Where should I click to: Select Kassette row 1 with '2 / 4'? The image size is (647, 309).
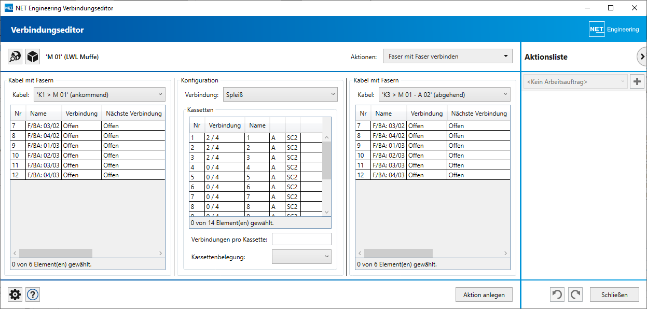tap(256, 137)
